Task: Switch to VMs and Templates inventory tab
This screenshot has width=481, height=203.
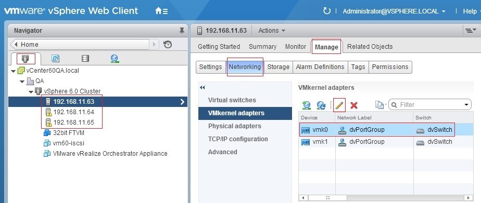Action: coord(55,58)
